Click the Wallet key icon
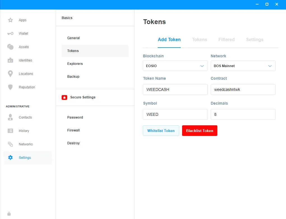The image size is (286, 219). tap(10, 34)
